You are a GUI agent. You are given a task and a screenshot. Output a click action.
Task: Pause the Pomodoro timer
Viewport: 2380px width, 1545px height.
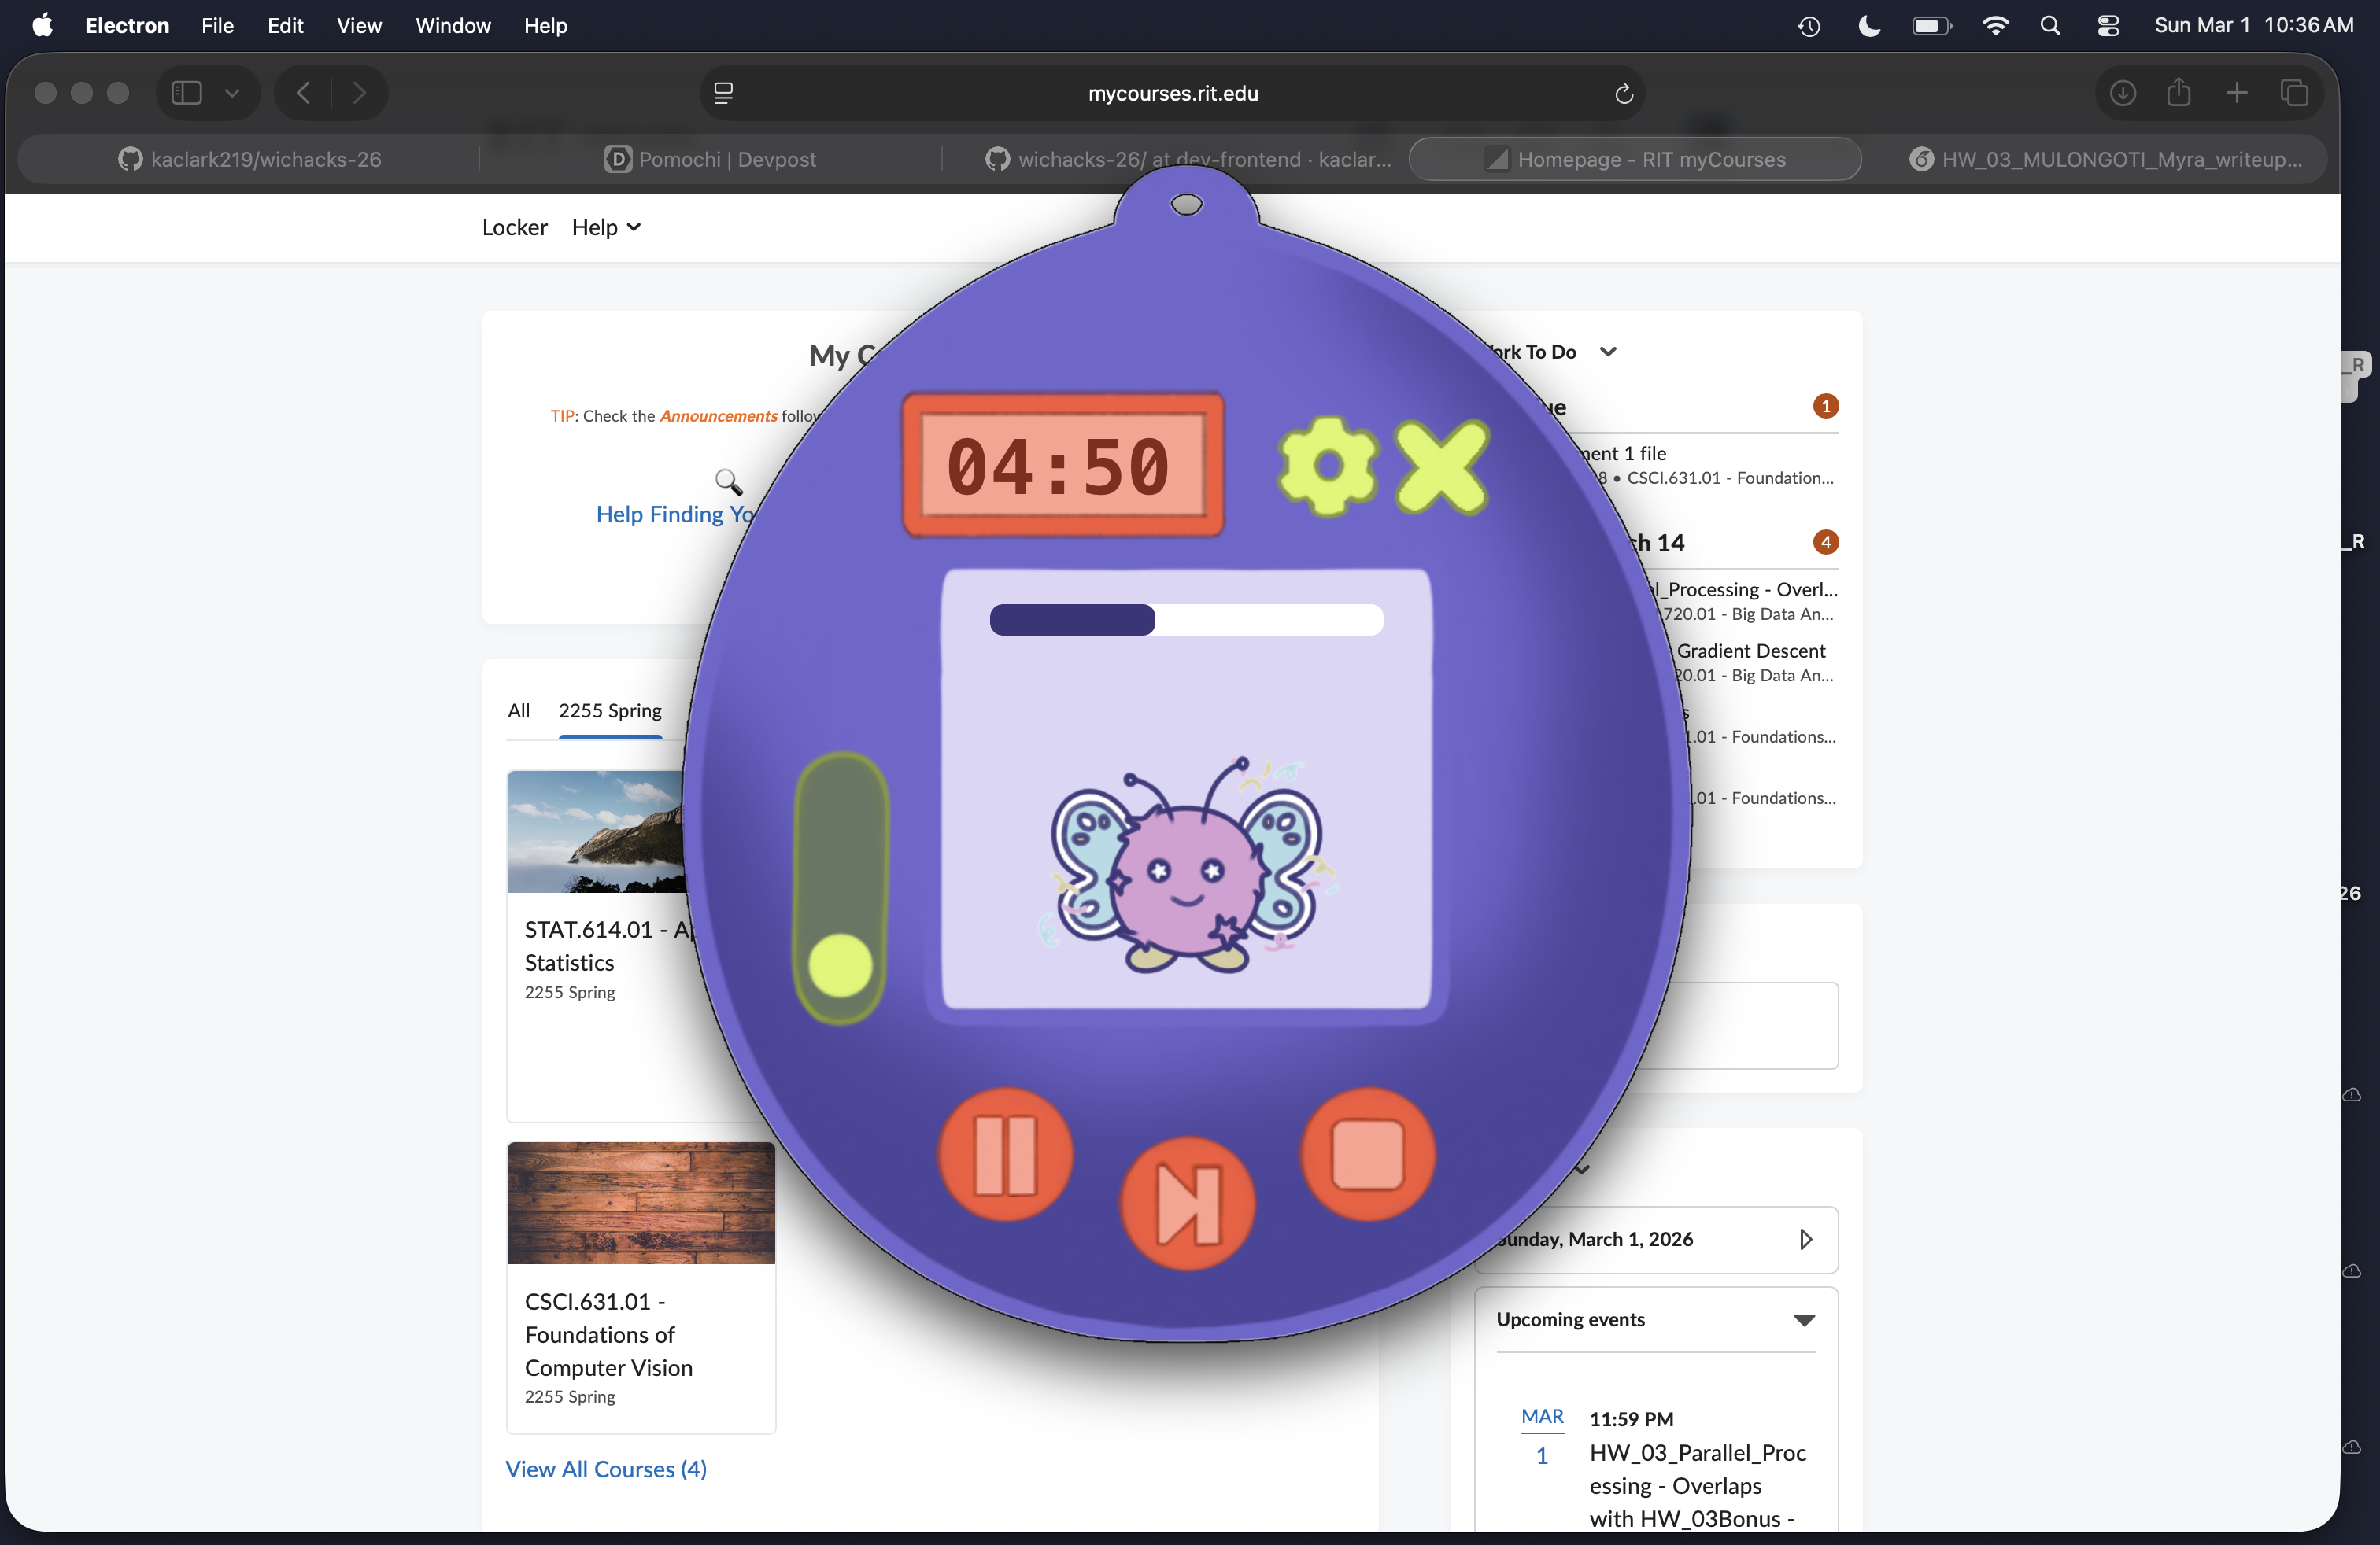[1005, 1154]
